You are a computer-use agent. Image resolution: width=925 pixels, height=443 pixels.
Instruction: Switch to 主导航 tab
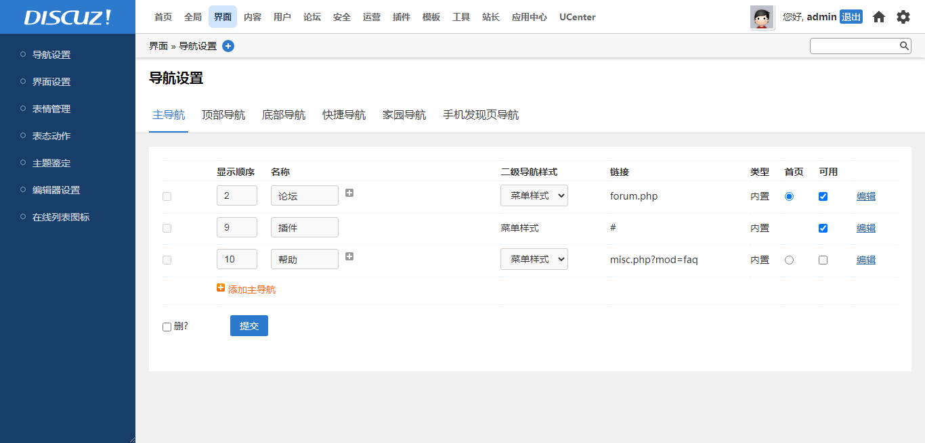169,115
